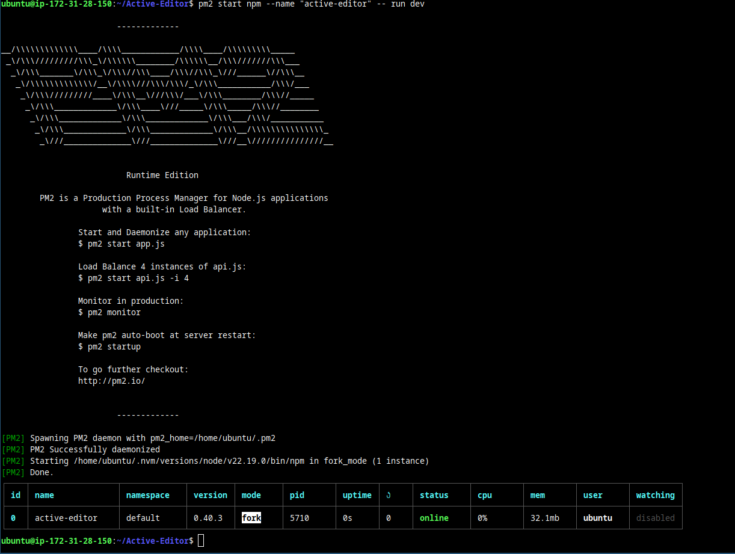Click the uptime column header

click(x=357, y=495)
